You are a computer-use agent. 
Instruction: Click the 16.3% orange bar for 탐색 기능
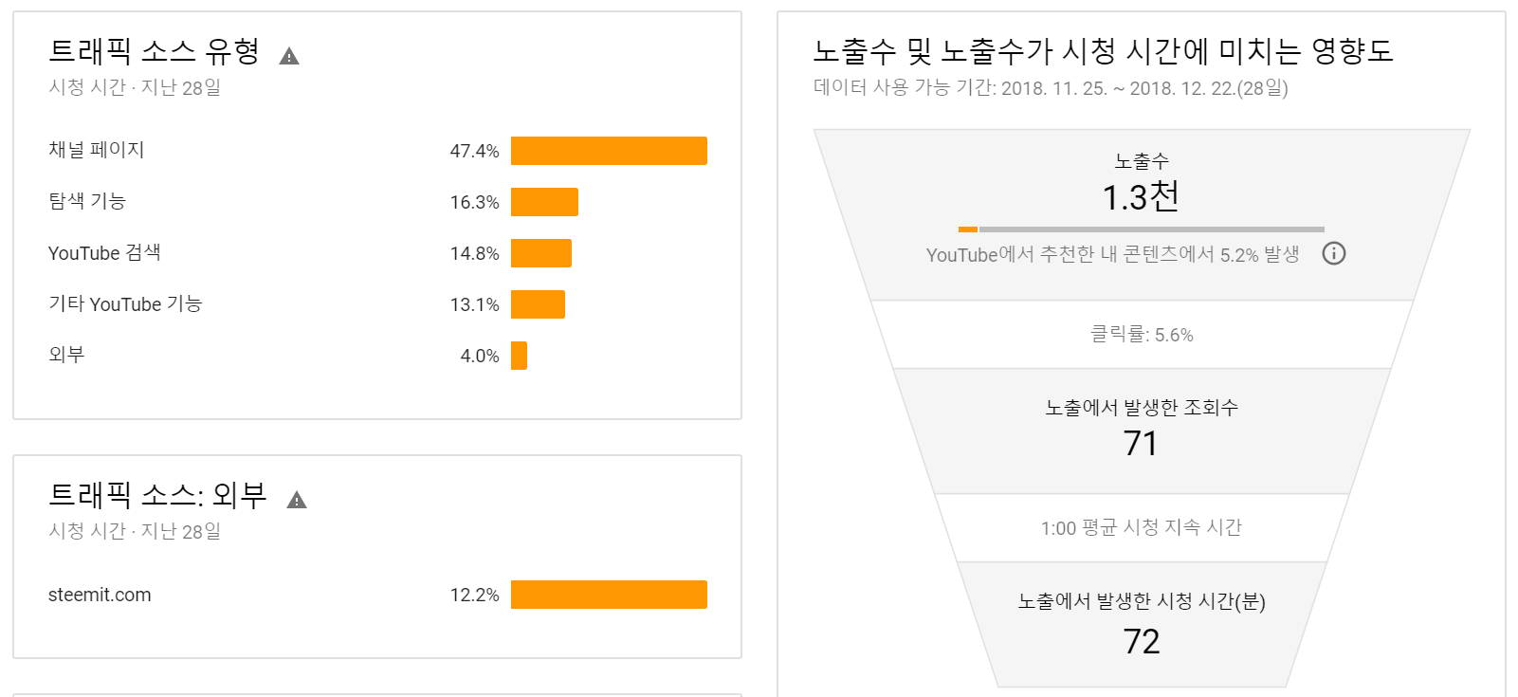[544, 202]
